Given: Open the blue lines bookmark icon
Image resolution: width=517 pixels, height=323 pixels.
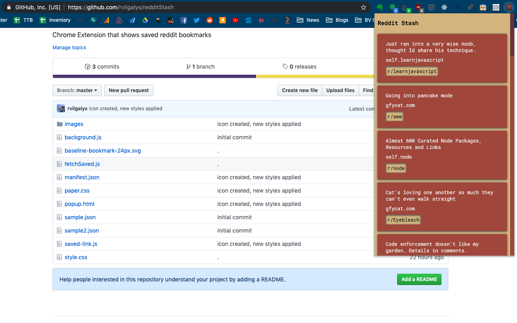Looking at the screenshot, I should [x=248, y=20].
